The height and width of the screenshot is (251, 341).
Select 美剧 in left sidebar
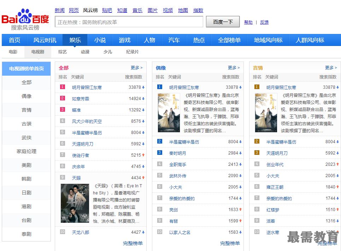26,165
